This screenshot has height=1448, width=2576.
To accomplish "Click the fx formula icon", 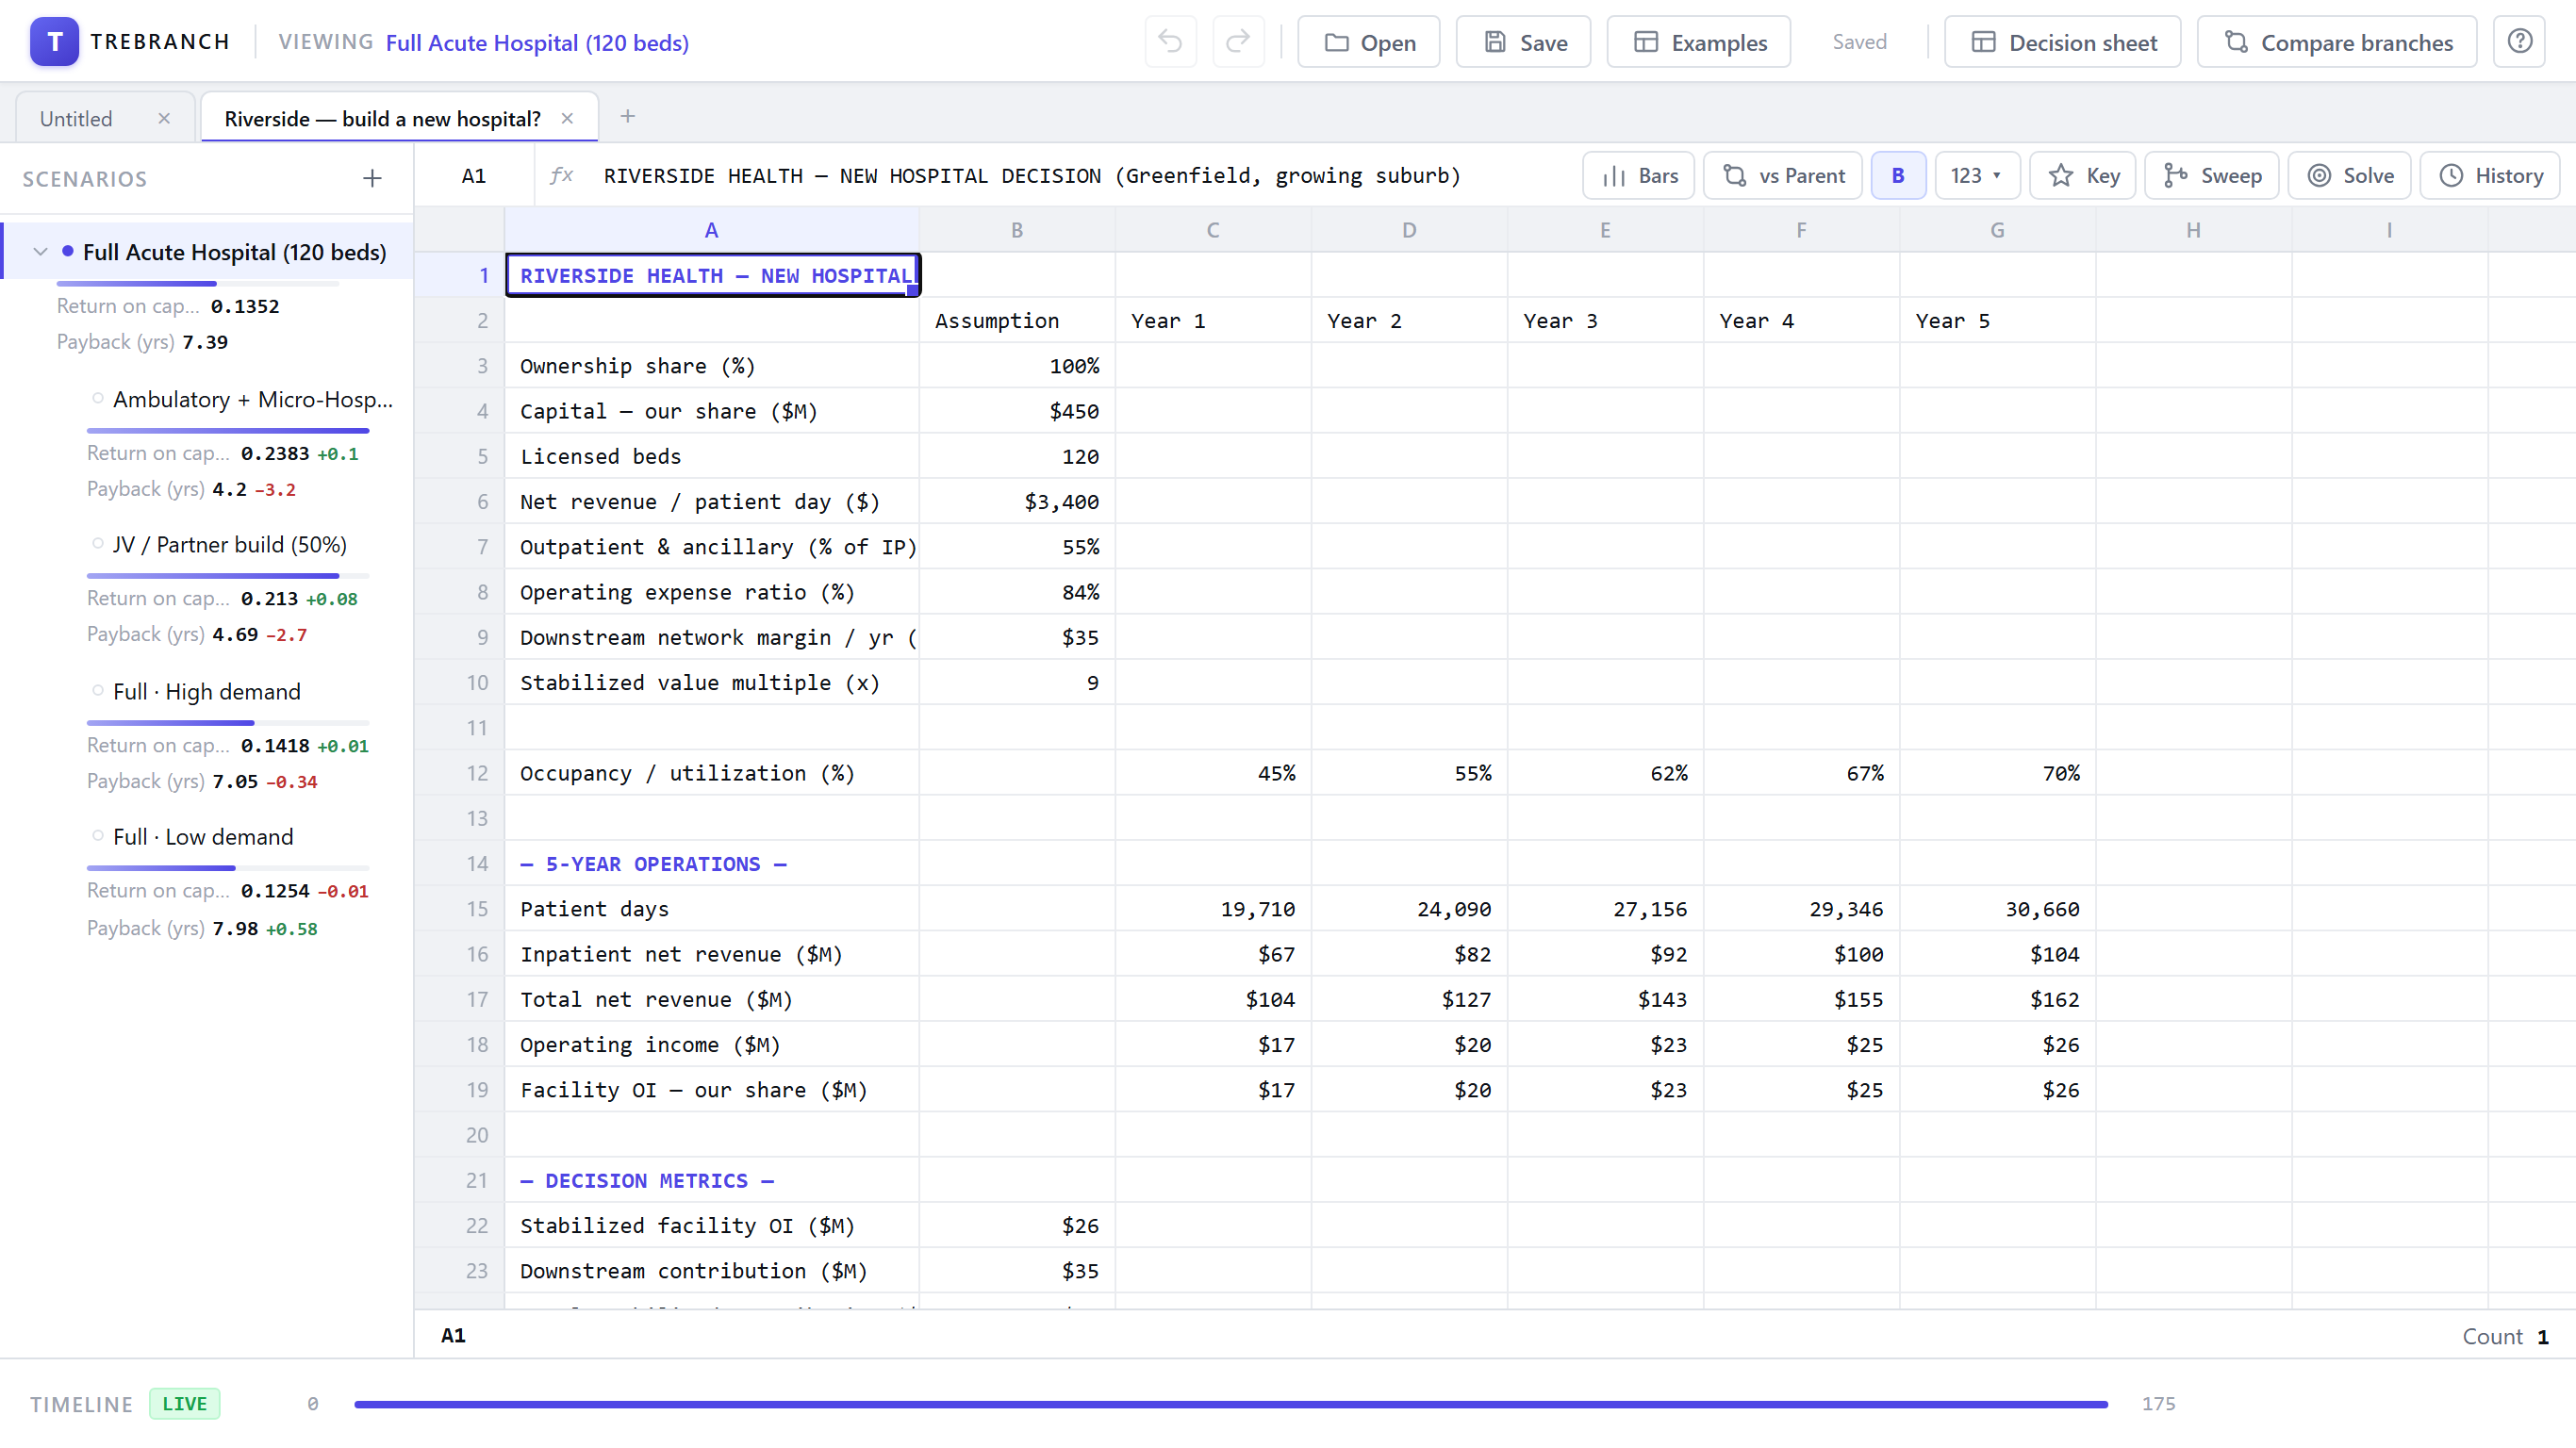I will pos(562,175).
